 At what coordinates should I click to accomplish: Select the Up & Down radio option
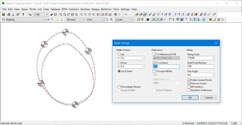click(x=119, y=71)
